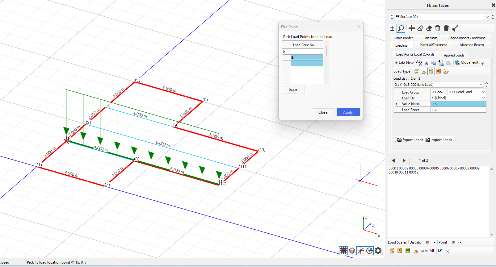Screen dimensions: 496x267
Task: Click the broom clean-up icon
Action: pos(455,28)
